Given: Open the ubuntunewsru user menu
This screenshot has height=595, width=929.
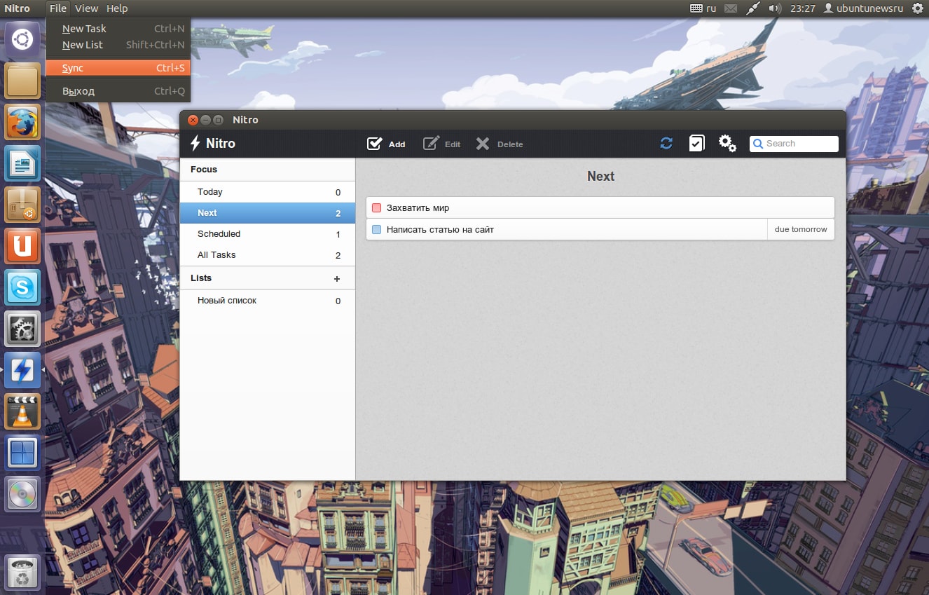Looking at the screenshot, I should pyautogui.click(x=864, y=8).
